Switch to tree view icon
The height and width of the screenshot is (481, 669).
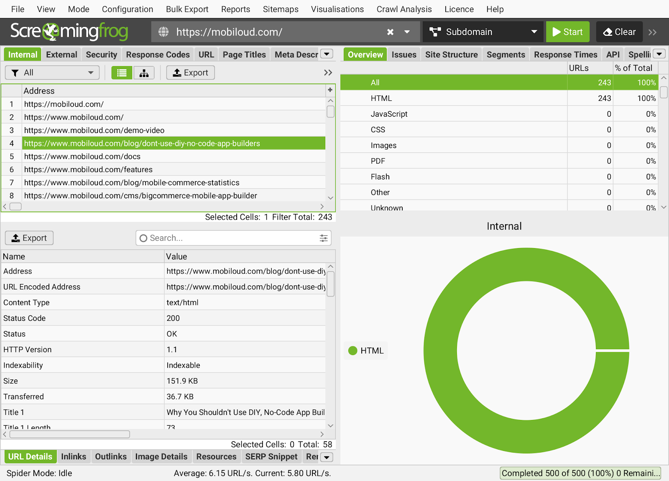(144, 73)
